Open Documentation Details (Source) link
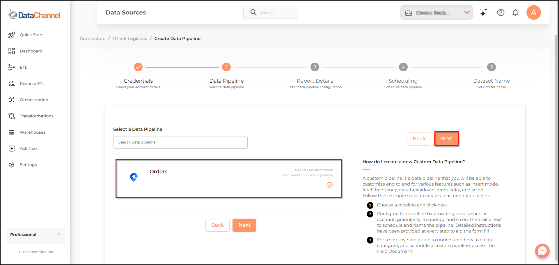 pyautogui.click(x=307, y=175)
